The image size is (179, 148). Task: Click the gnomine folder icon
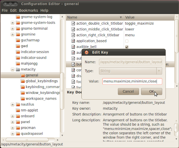click(x=18, y=34)
